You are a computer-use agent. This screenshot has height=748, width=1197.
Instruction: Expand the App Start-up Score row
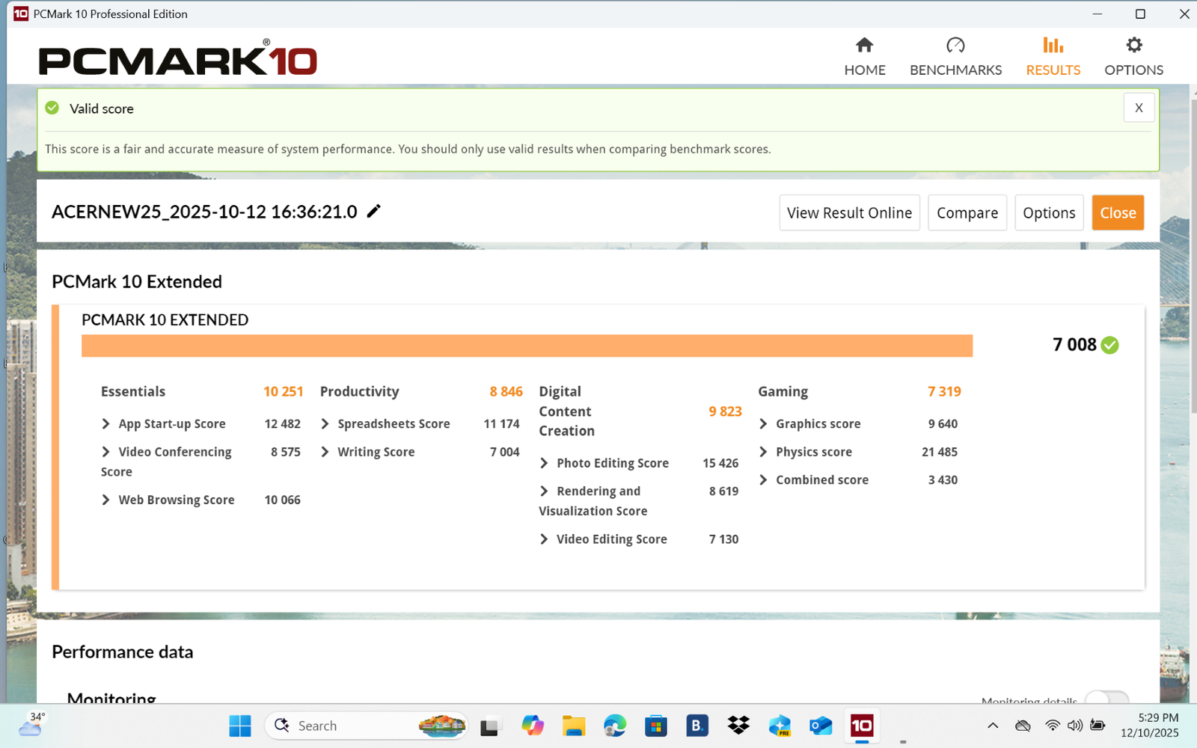pos(106,424)
